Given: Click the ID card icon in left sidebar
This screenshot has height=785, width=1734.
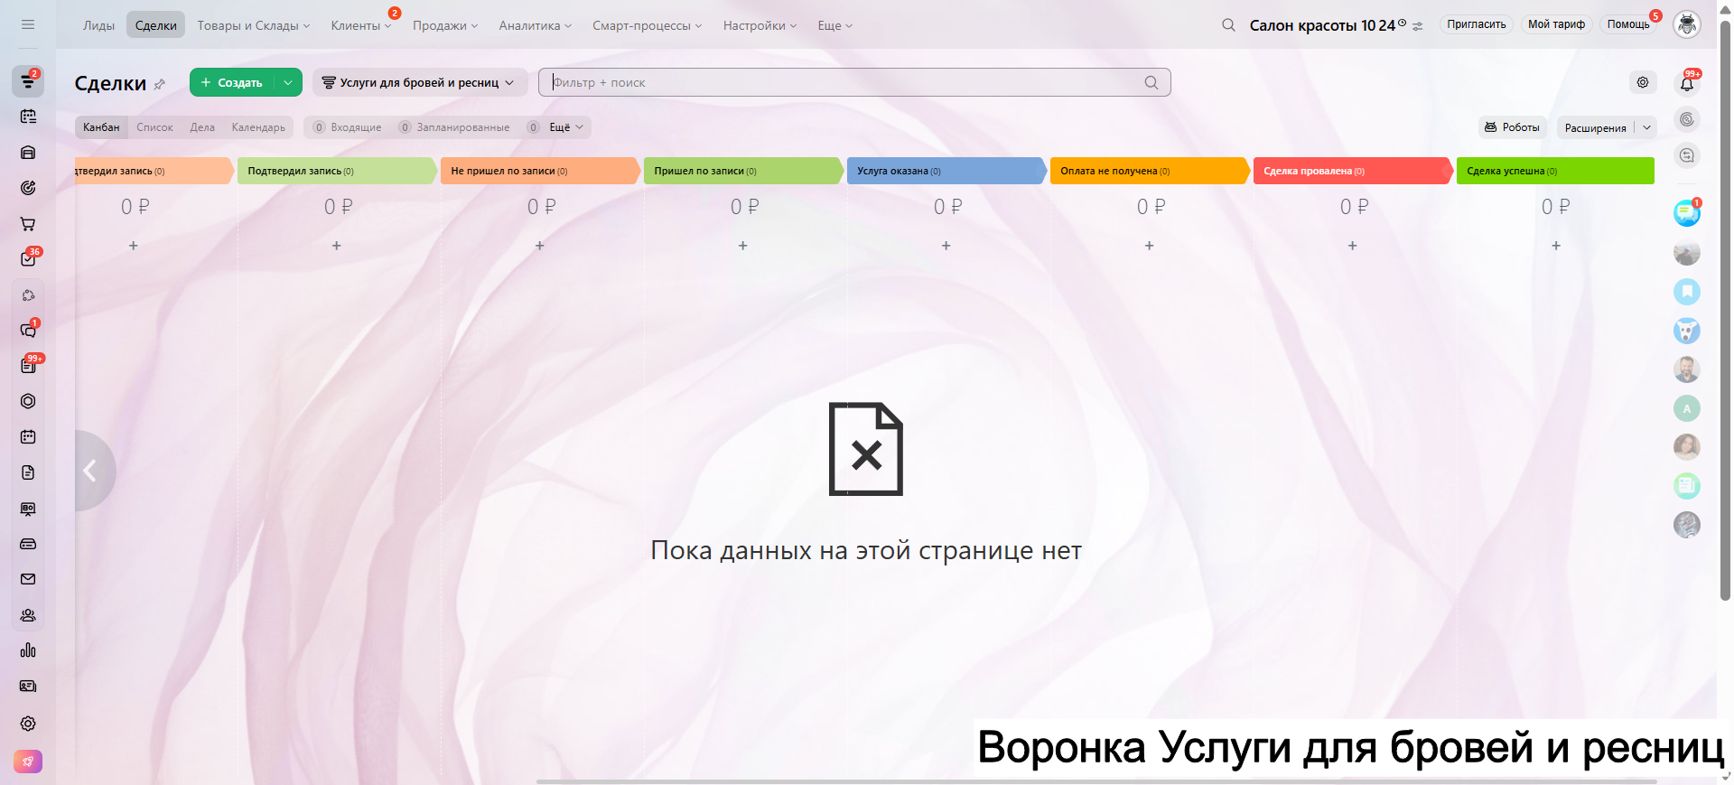Looking at the screenshot, I should pos(28,687).
